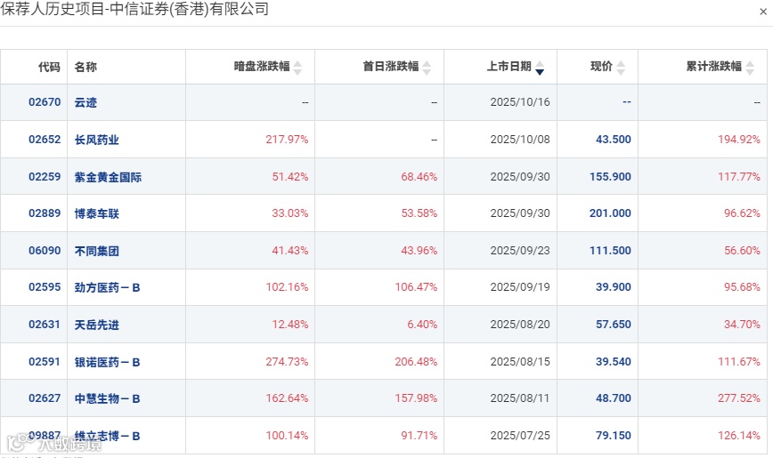Select grey market gain 33.03%
This screenshot has height=458, width=773.
point(290,213)
